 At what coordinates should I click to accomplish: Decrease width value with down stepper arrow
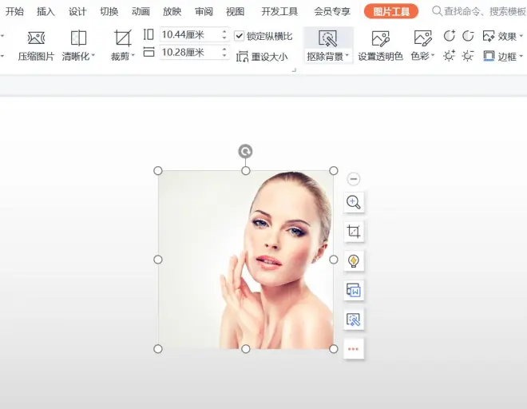click(x=224, y=55)
